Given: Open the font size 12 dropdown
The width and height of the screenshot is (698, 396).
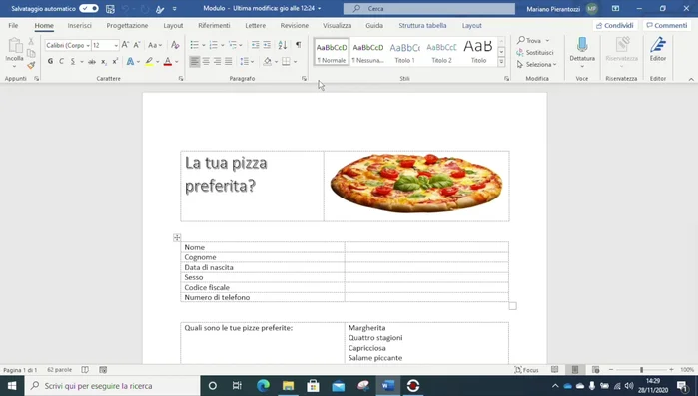Looking at the screenshot, I should [116, 45].
